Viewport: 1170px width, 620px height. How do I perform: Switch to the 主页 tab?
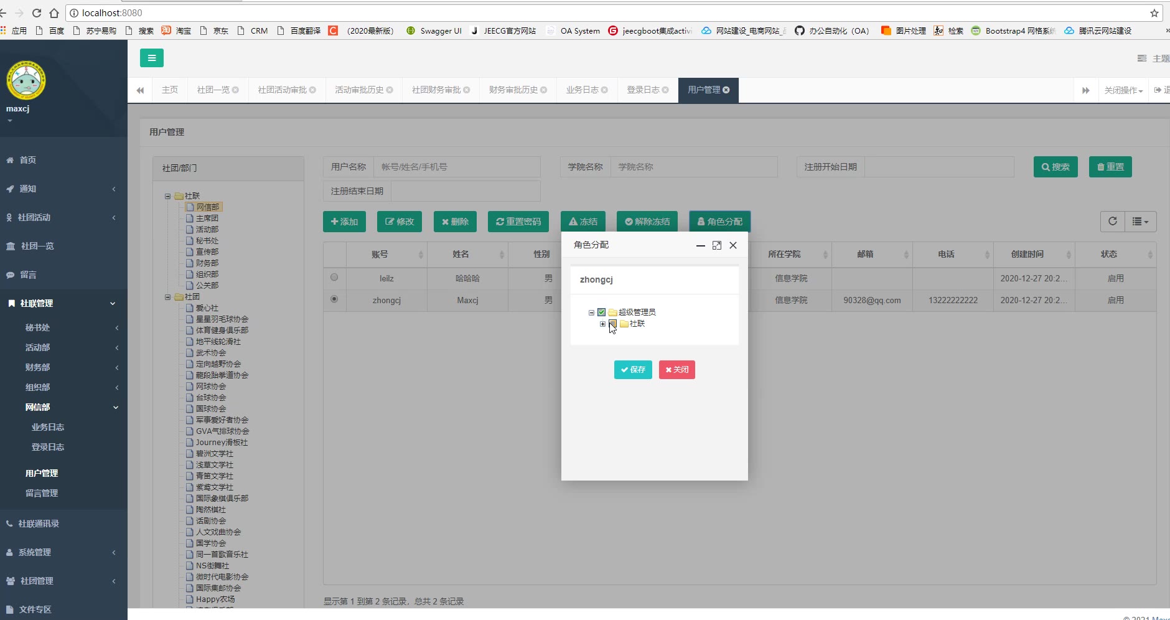coord(170,90)
